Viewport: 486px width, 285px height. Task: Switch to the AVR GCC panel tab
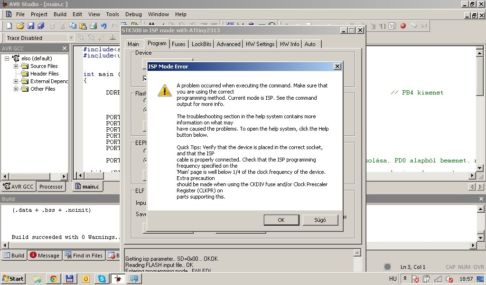pos(19,187)
